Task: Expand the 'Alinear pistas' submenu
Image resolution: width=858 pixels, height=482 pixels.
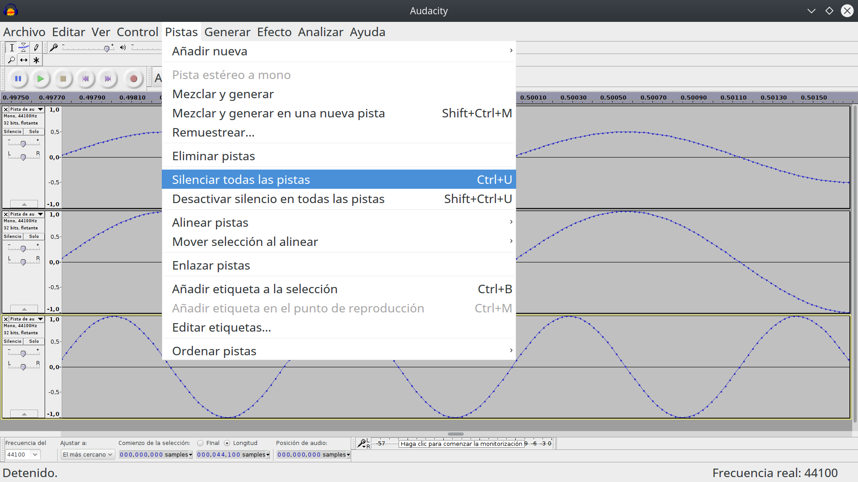Action: pyautogui.click(x=339, y=223)
